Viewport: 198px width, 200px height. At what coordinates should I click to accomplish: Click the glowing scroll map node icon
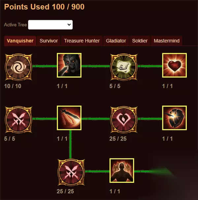click(124, 67)
